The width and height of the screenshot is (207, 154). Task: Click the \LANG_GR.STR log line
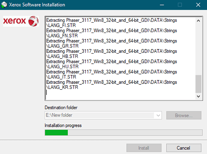63,46
